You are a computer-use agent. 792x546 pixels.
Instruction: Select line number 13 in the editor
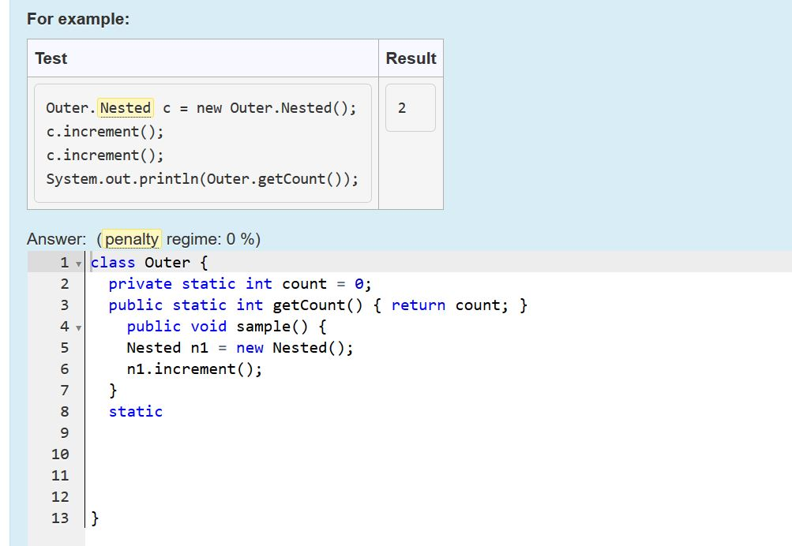point(59,518)
